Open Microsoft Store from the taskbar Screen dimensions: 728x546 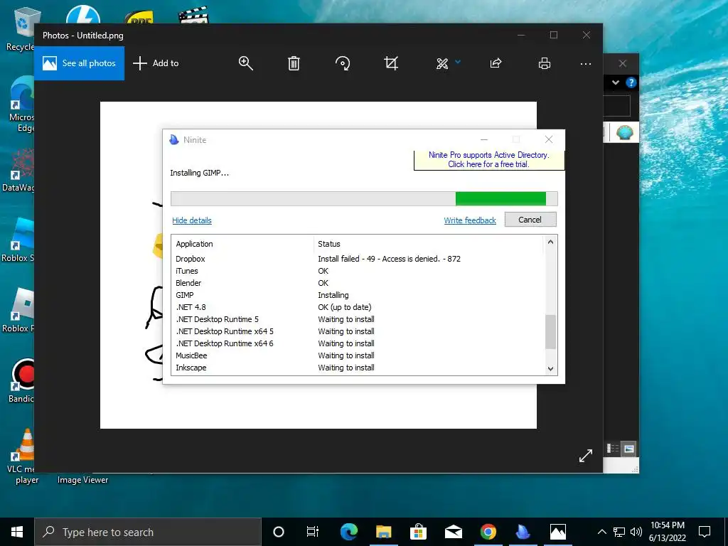418,532
